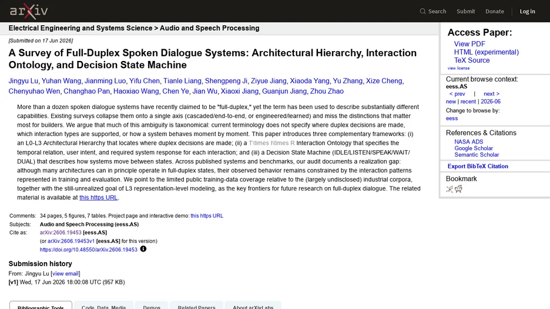Open author Xiaoda Yang's page

[x=309, y=81]
